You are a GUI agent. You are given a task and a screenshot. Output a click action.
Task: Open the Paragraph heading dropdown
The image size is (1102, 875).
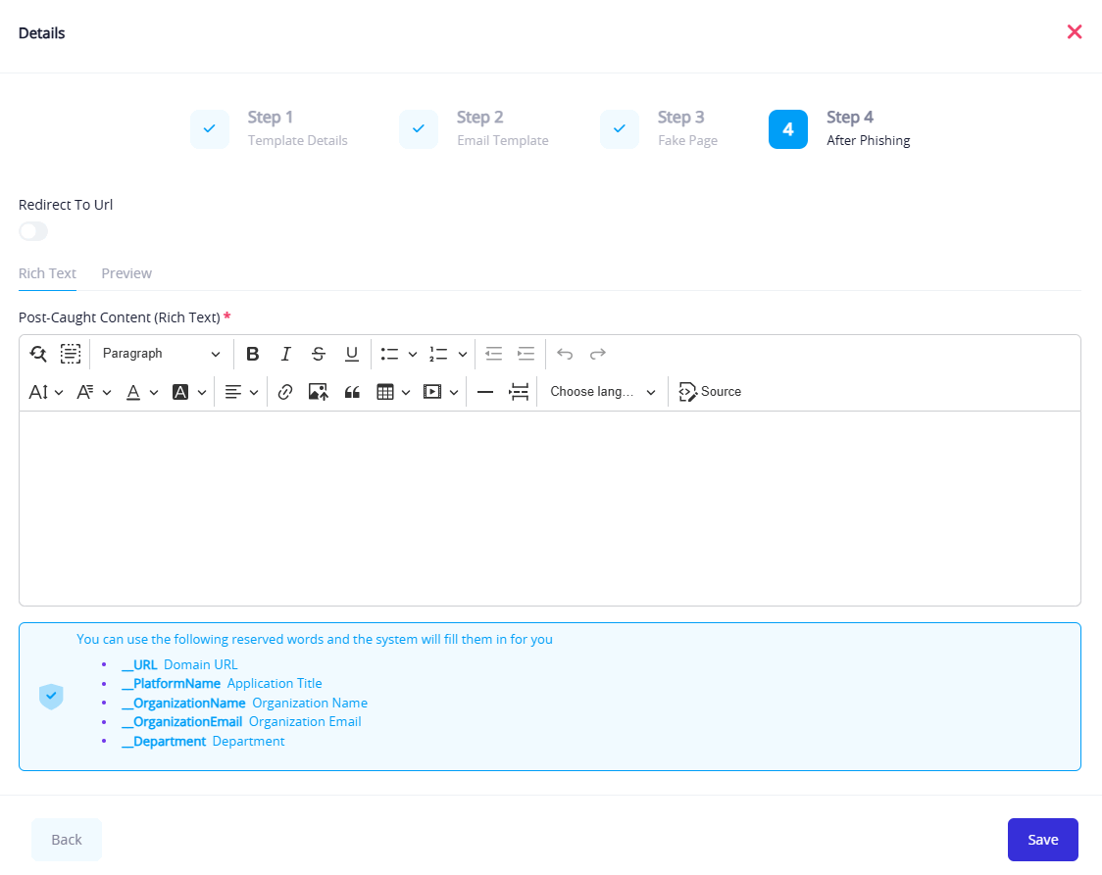[x=162, y=354]
